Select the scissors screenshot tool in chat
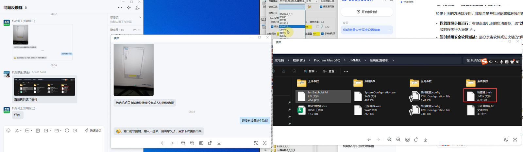The height and width of the screenshot is (152, 523). (17, 130)
